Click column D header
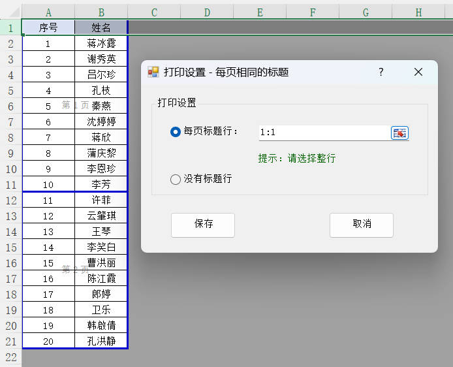This screenshot has height=367, width=453. point(206,12)
